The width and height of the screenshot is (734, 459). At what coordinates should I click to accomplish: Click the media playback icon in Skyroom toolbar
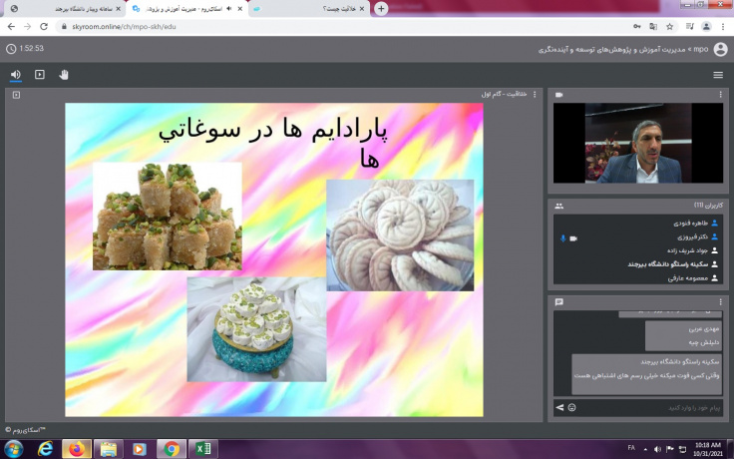(x=40, y=74)
